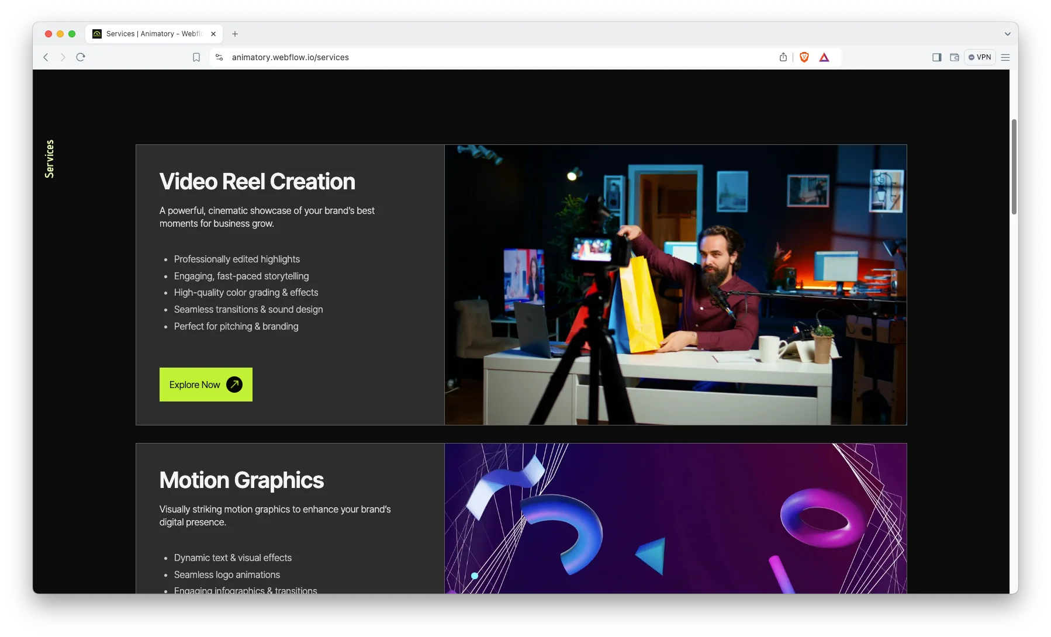Reload the page with the refresh icon

pyautogui.click(x=81, y=57)
